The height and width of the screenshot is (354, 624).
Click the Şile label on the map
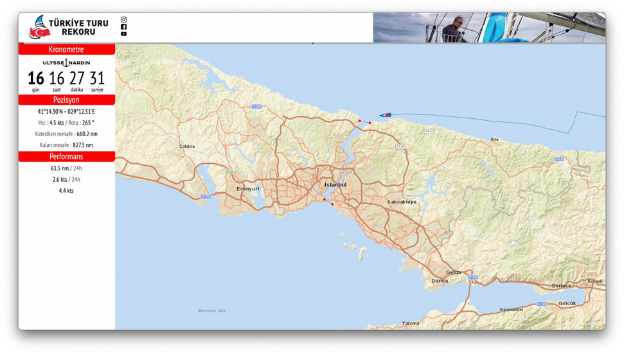494,139
